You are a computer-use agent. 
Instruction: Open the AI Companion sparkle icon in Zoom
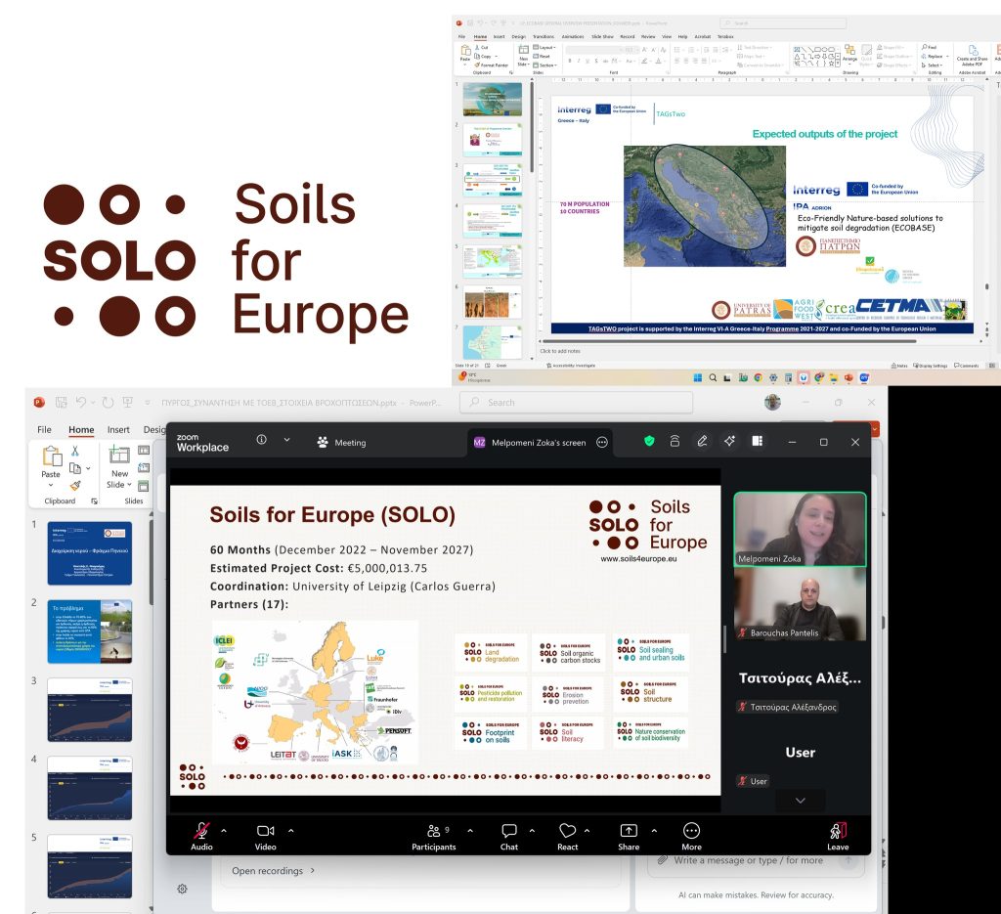(x=729, y=441)
